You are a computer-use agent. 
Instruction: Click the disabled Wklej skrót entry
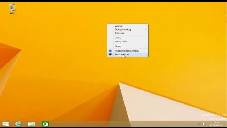pyautogui.click(x=128, y=41)
